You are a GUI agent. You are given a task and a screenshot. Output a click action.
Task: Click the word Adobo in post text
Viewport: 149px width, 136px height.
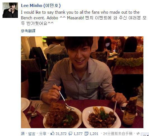pos(52,18)
